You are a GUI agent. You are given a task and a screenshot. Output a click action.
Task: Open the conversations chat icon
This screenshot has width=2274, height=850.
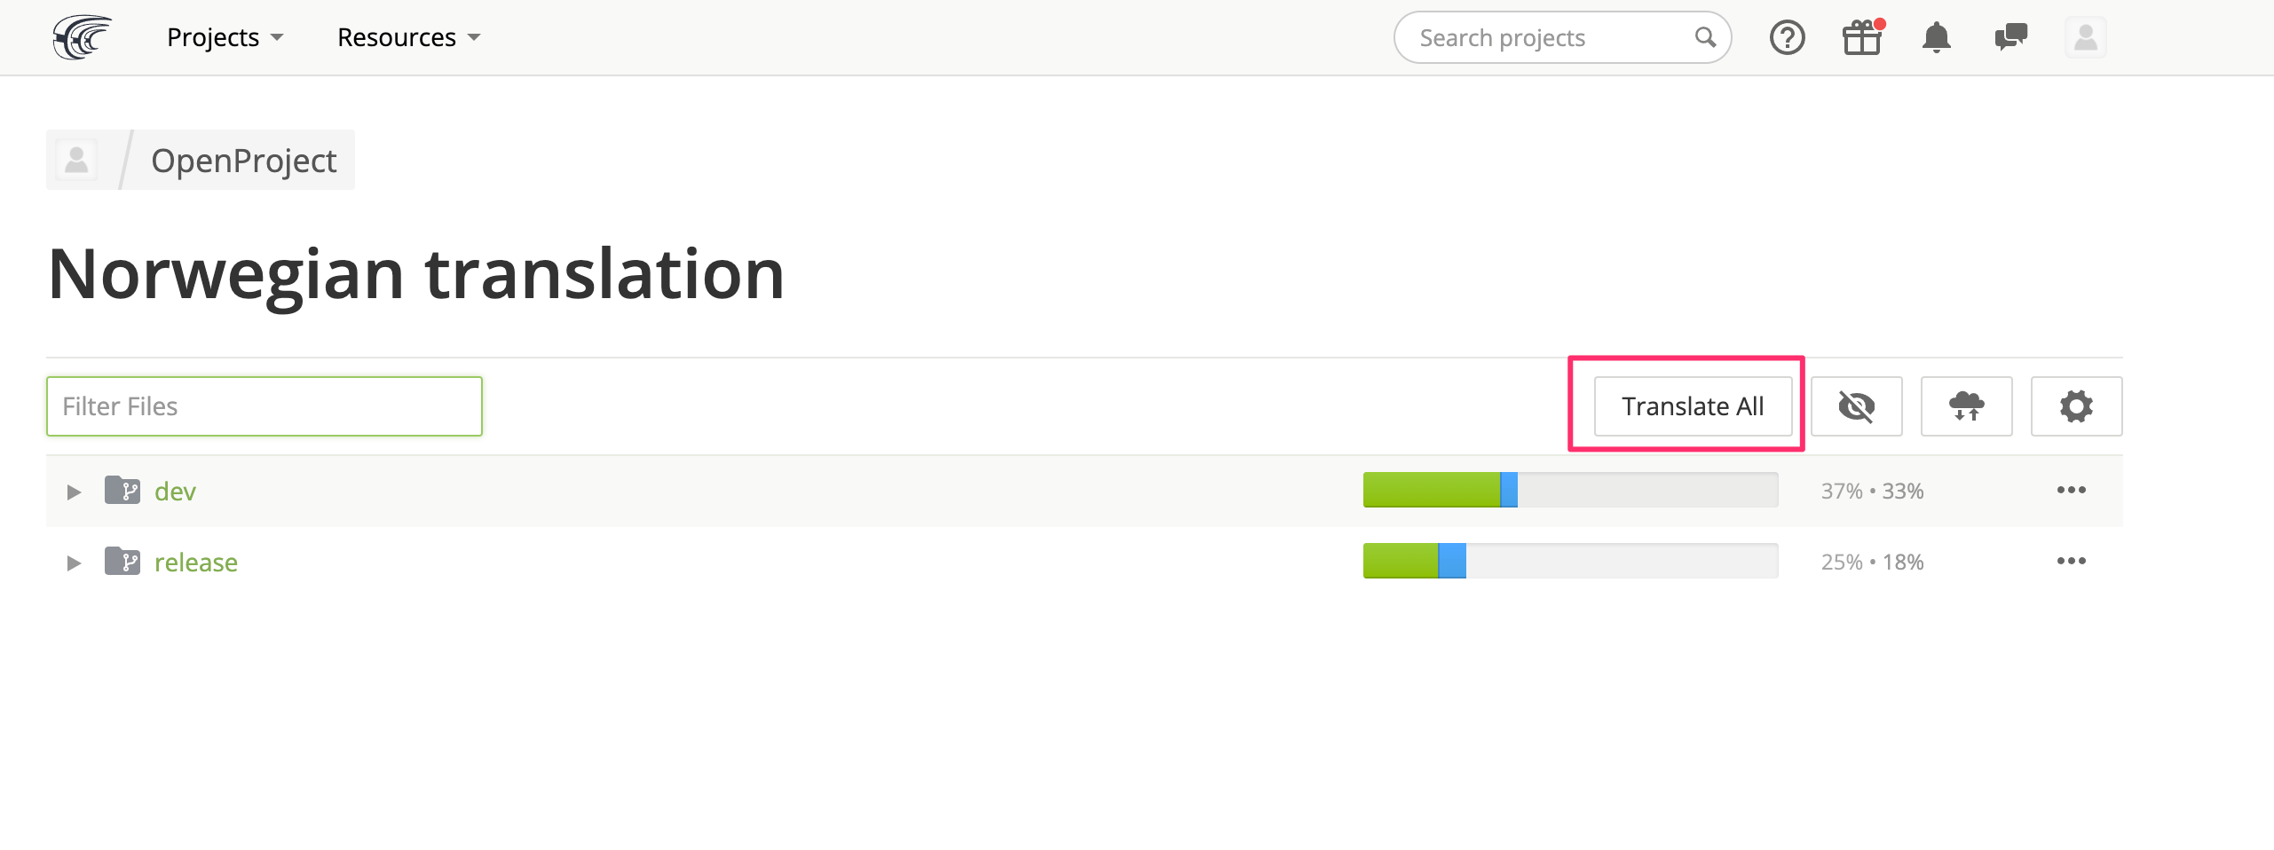click(x=2010, y=37)
